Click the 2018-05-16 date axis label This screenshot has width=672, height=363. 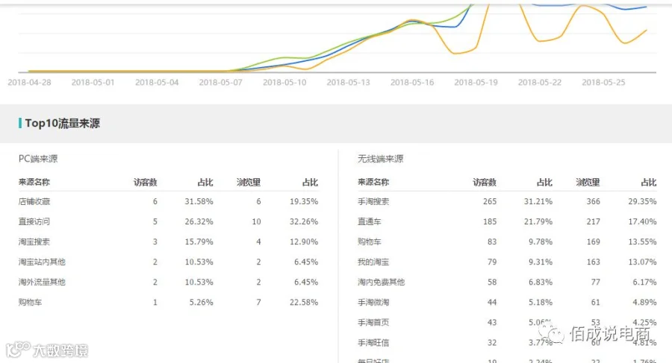coord(412,82)
